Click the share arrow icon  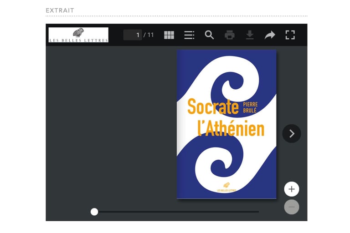[270, 35]
